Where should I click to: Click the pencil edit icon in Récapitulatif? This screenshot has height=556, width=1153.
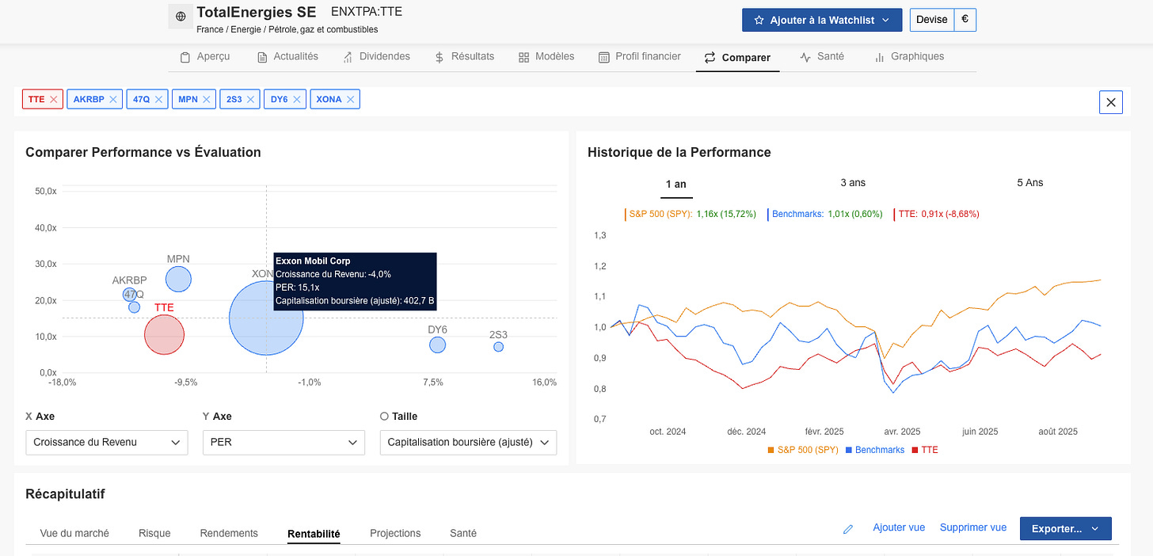point(848,528)
